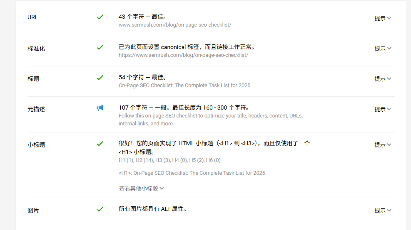This screenshot has height=230, width=411.
Task: Click the blue megaphone icon for 元描述
Action: tap(100, 108)
